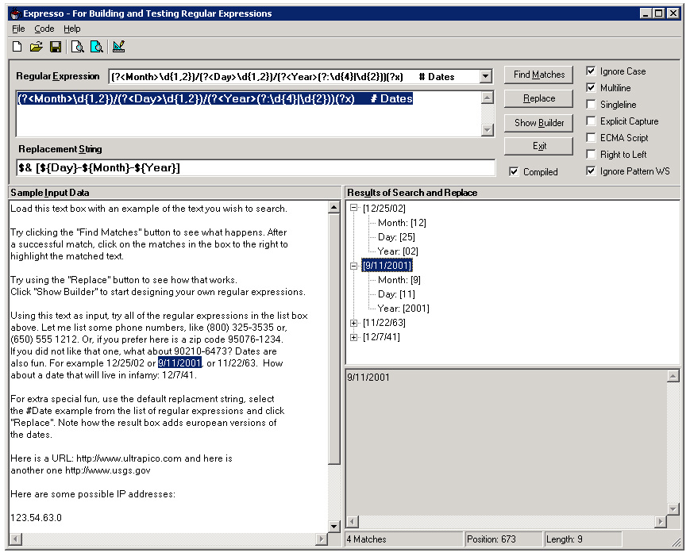Image resolution: width=690 pixels, height=556 pixels.
Task: Enable the Singleline checkbox
Action: pos(591,104)
